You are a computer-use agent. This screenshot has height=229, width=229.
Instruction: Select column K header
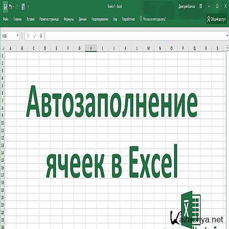point(126,48)
